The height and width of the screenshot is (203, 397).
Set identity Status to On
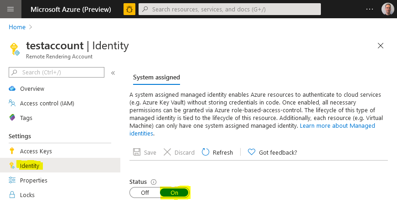pos(175,193)
